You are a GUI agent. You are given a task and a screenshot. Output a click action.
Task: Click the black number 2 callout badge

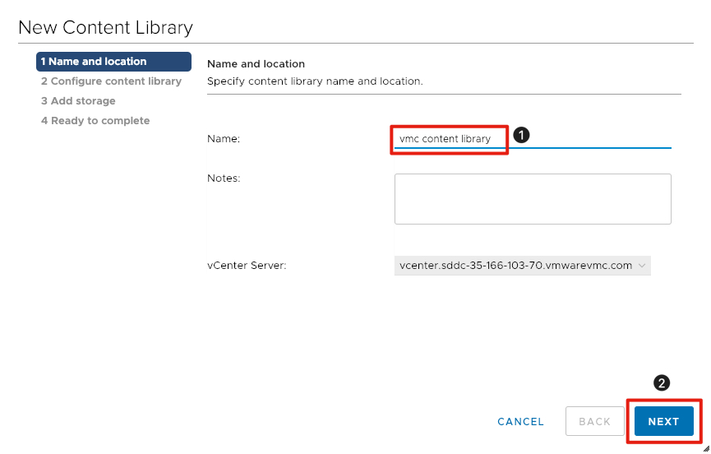(661, 383)
